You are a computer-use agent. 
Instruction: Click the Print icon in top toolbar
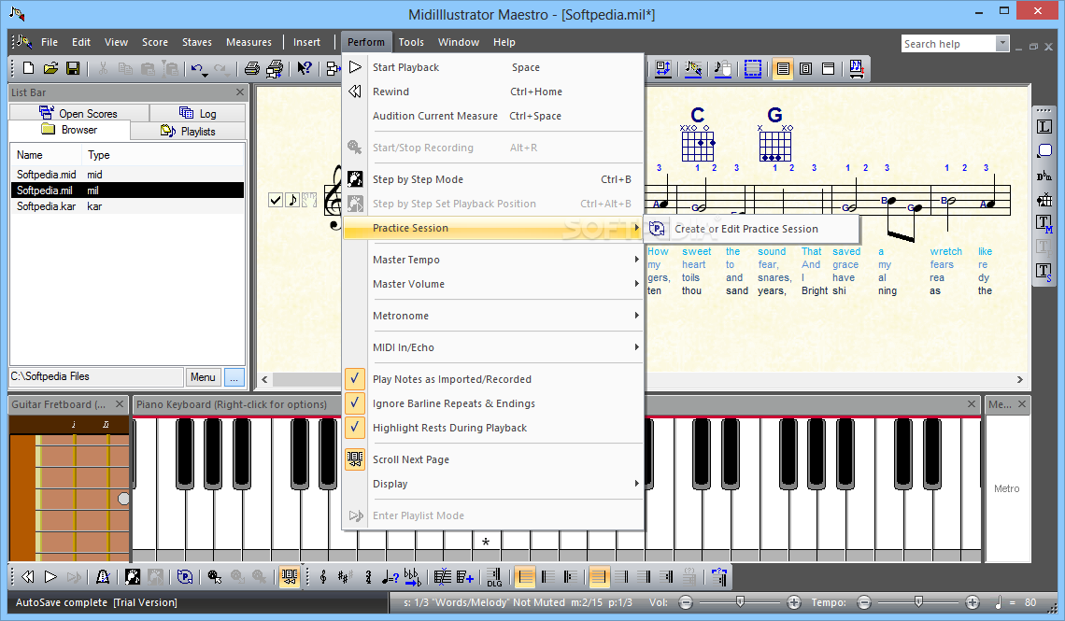coord(252,68)
